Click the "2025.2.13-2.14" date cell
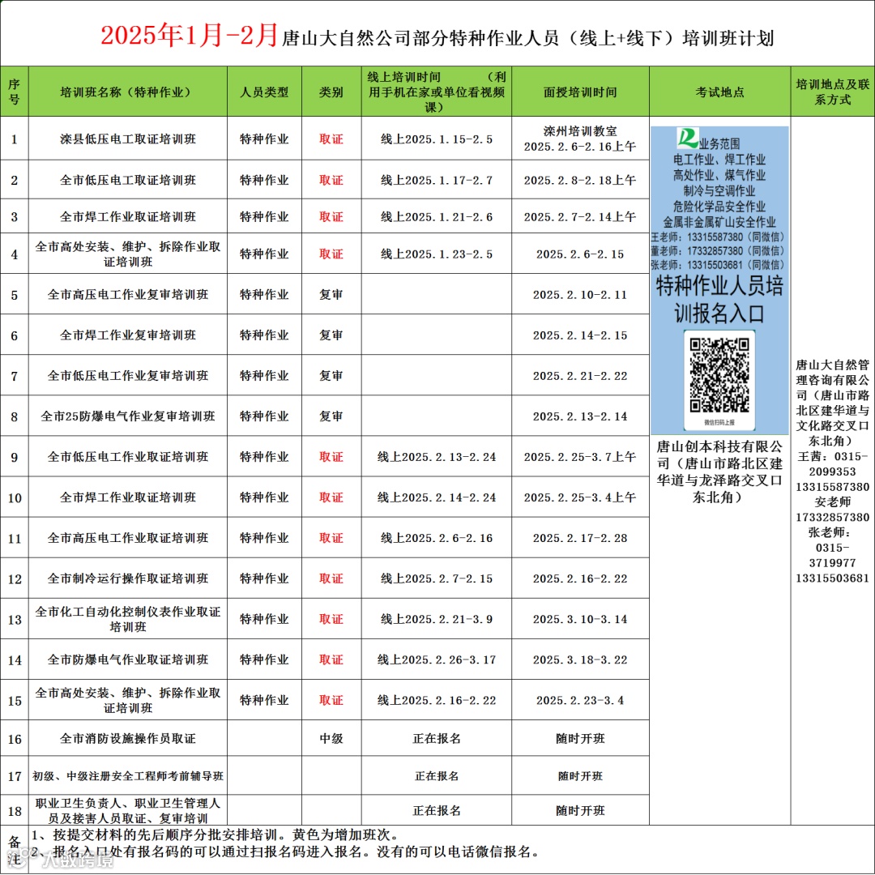 [580, 416]
